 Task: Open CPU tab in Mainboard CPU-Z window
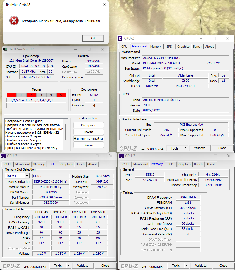point(124,47)
